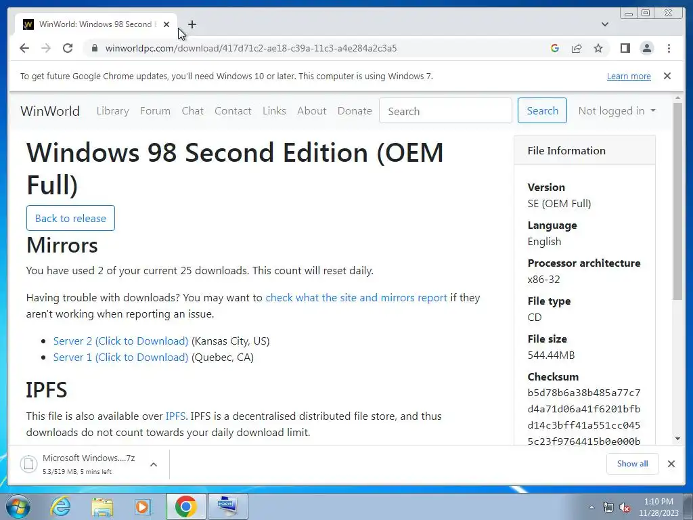Open the IPFS link
Screen dimensions: 693x520
coord(175,416)
